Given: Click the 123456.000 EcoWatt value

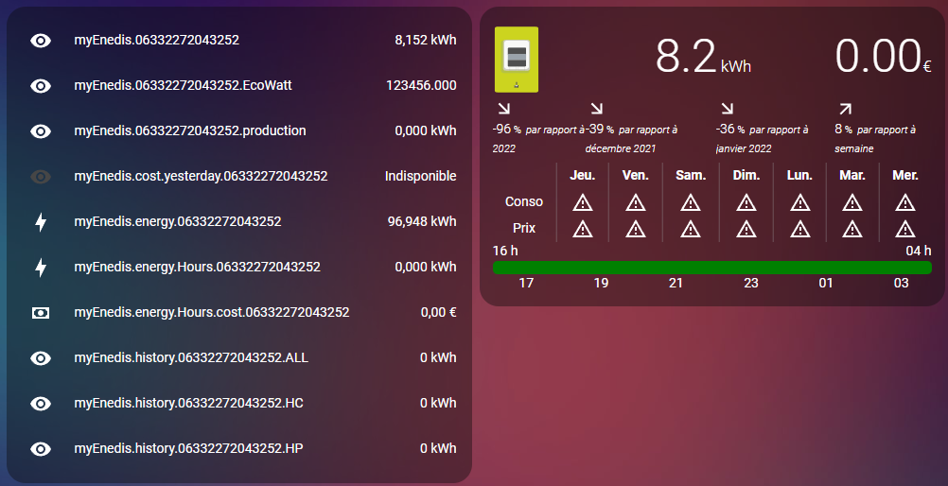Looking at the screenshot, I should [x=421, y=85].
